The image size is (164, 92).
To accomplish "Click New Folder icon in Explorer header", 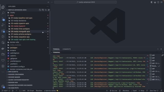I will click(x=43, y=10).
